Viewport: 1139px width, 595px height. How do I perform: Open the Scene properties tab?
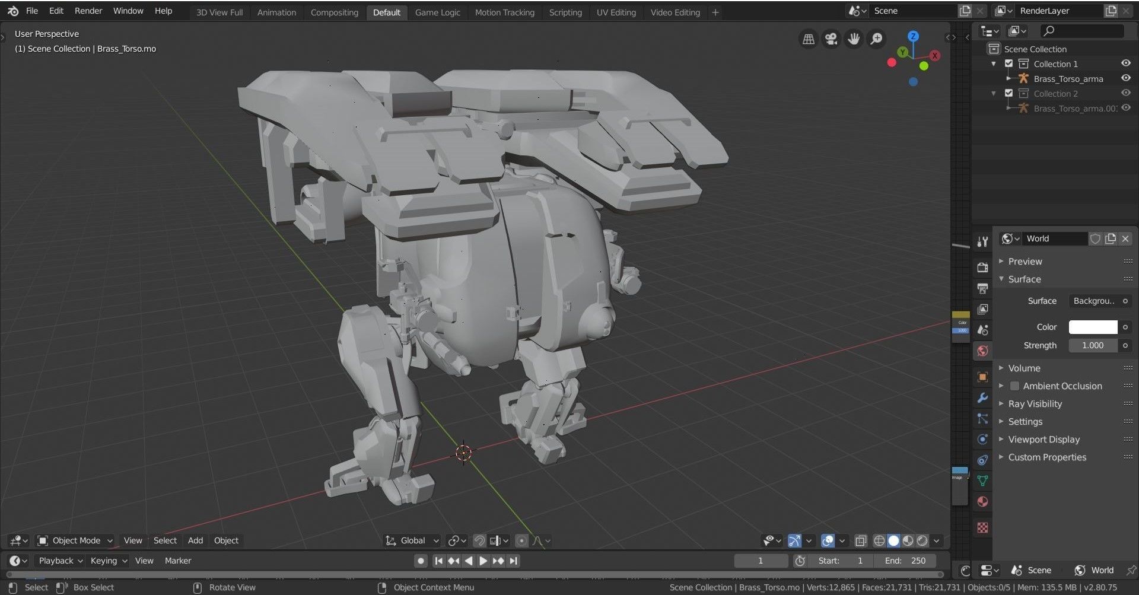pyautogui.click(x=982, y=330)
